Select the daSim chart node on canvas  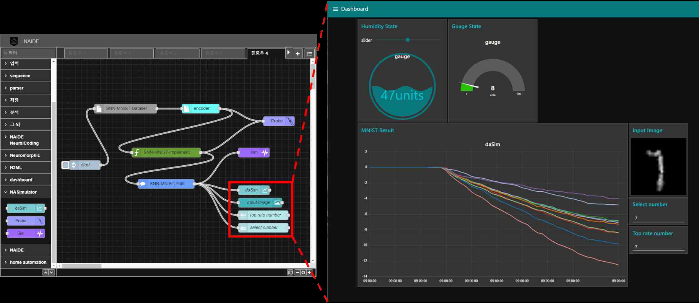point(254,190)
